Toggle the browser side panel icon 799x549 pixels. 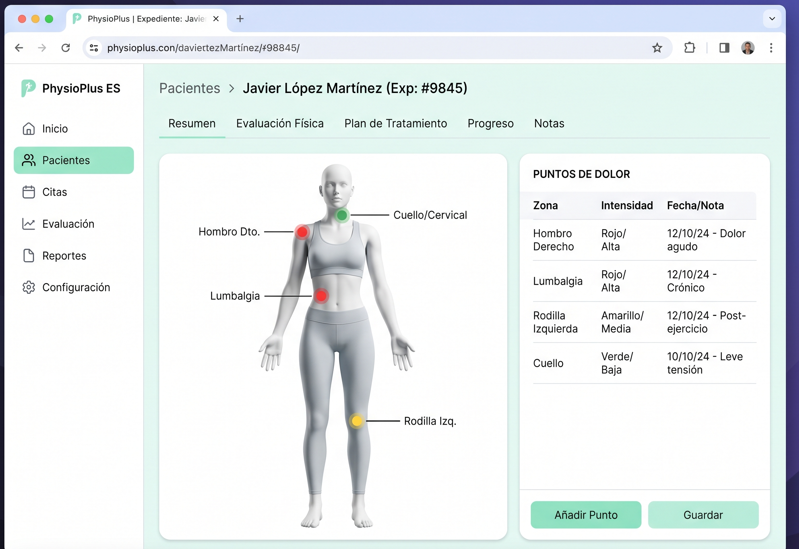[x=724, y=48]
